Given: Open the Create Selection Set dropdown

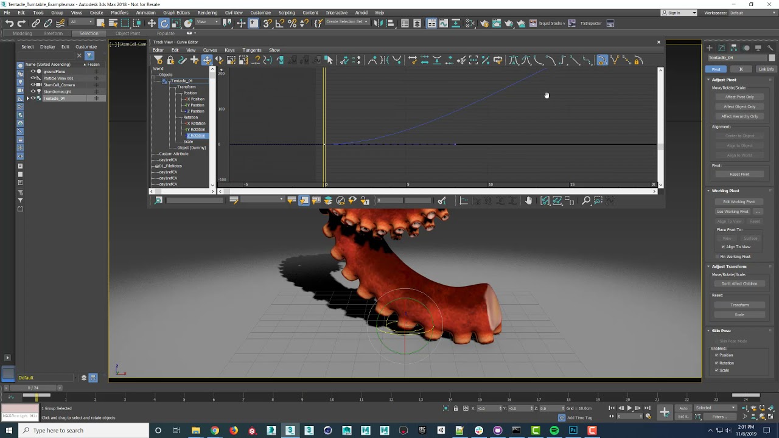Looking at the screenshot, I should [x=347, y=22].
